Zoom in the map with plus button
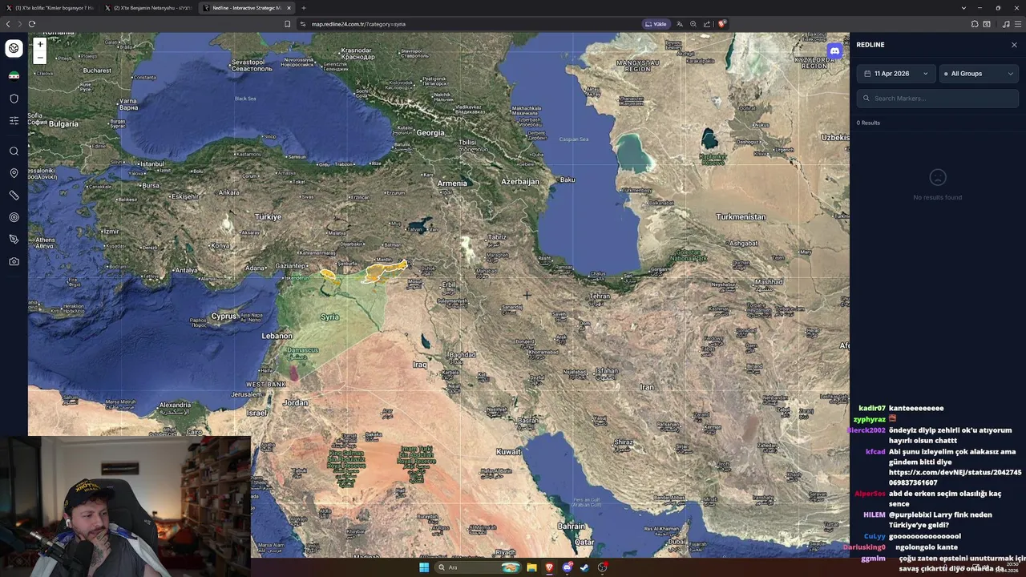Screen dimensions: 1026x577 tap(40, 45)
